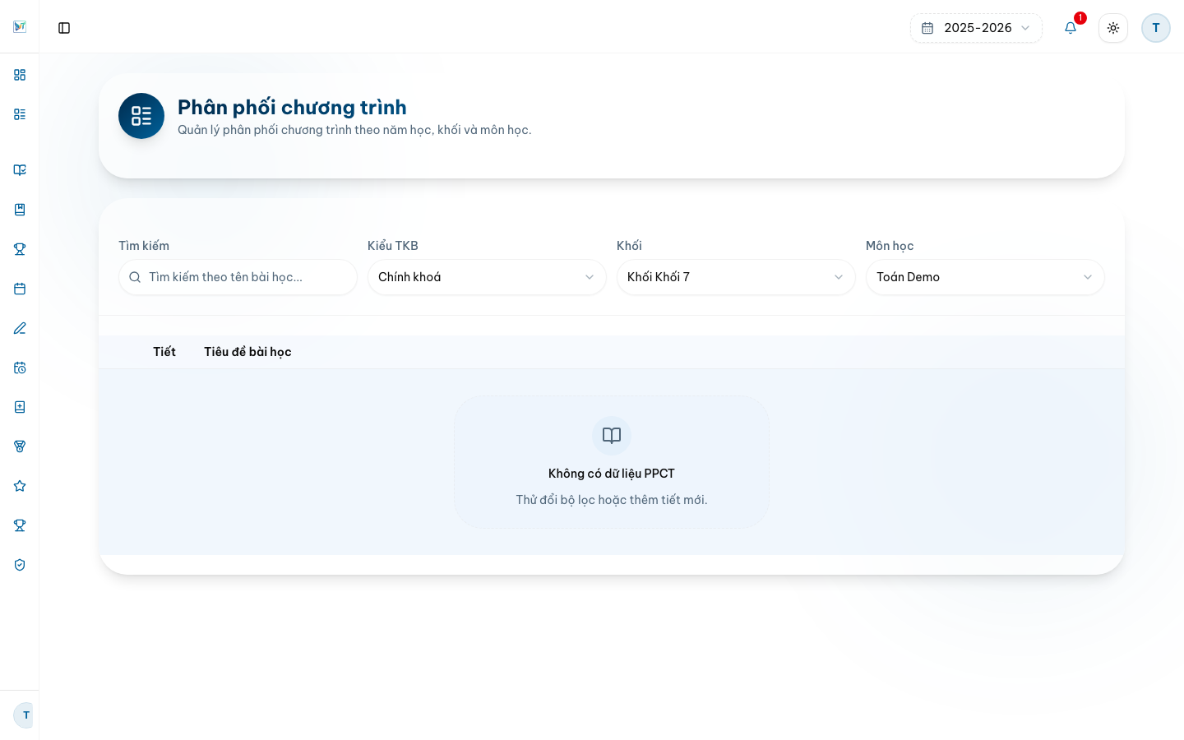Open the dashboard grid icon in sidebar
This screenshot has width=1184, height=740.
click(x=20, y=75)
